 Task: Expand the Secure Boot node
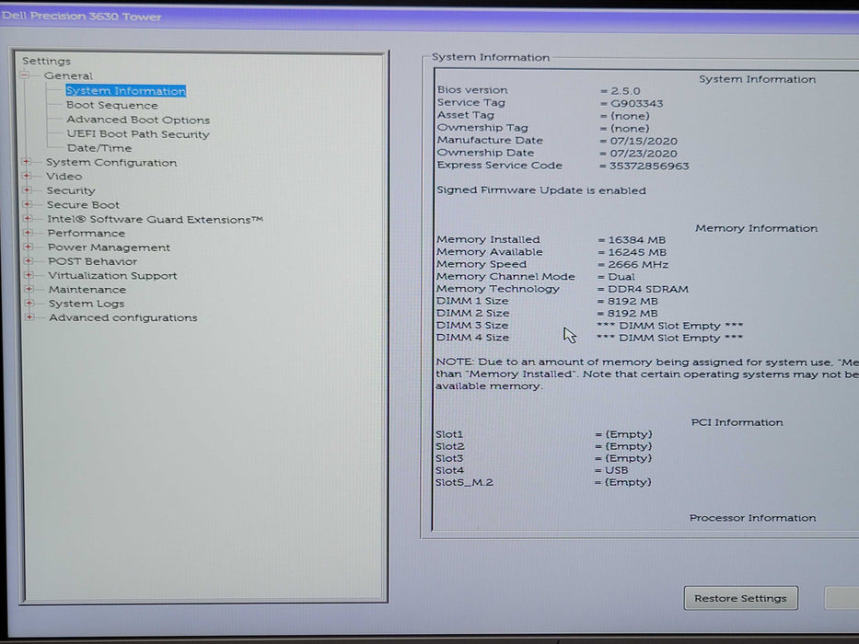coord(28,205)
